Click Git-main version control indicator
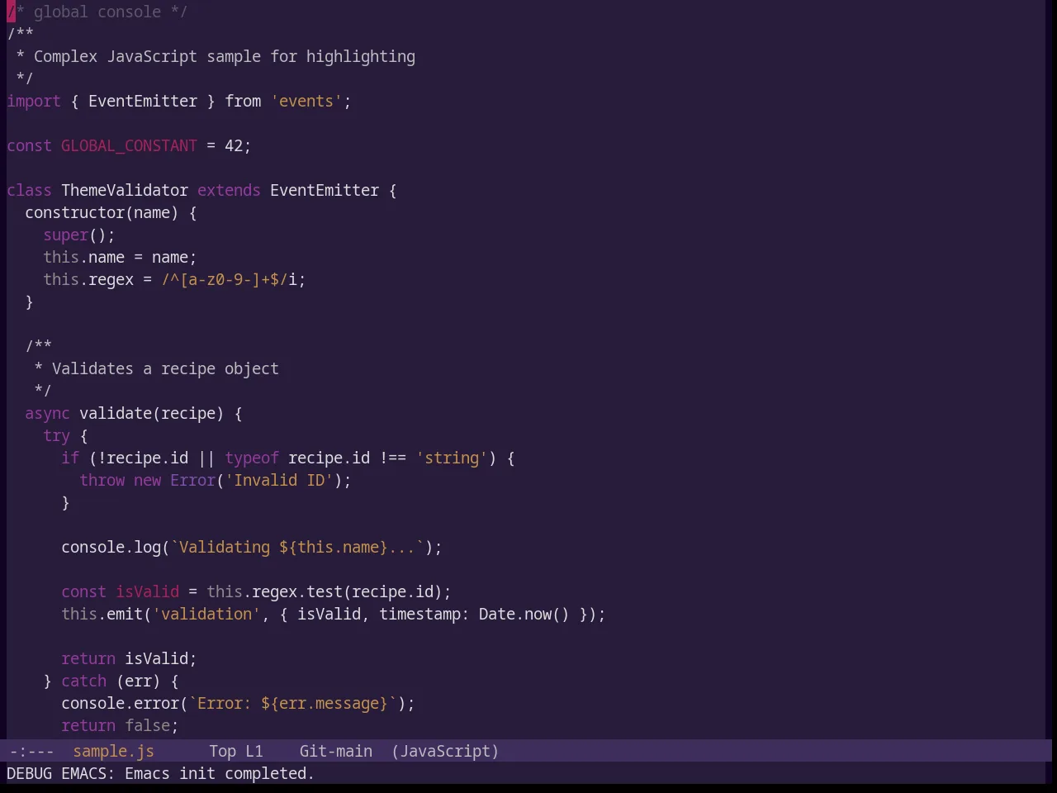 335,752
